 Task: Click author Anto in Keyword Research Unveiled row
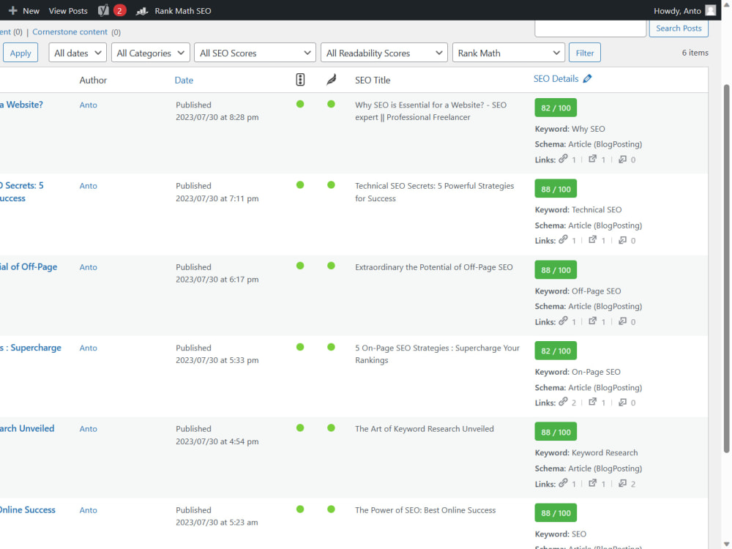click(89, 428)
